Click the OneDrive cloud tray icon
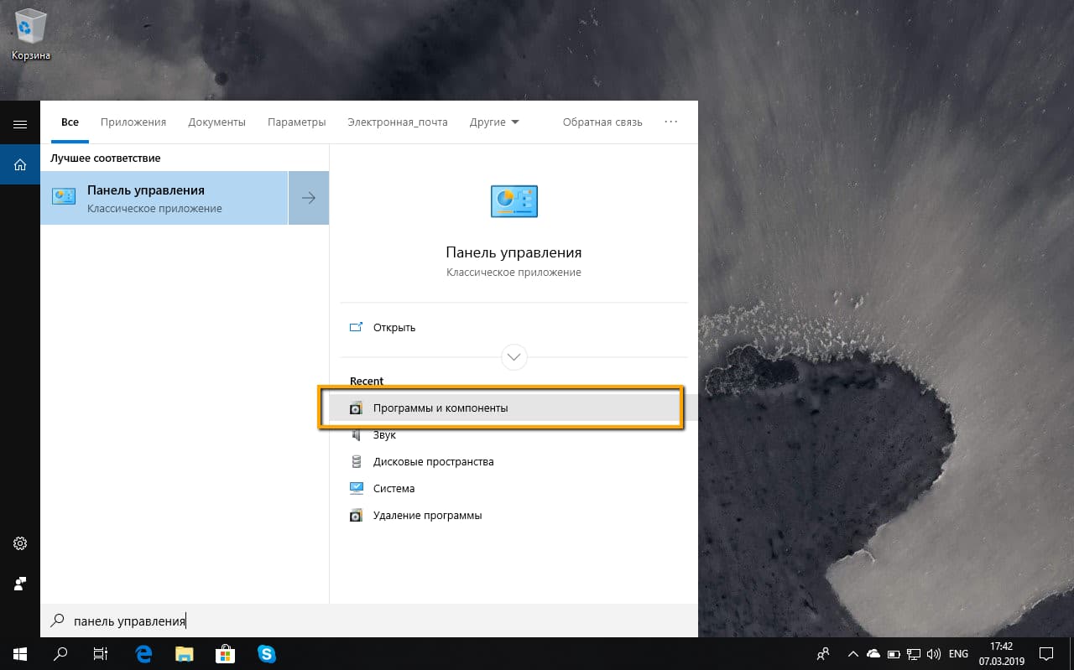Image resolution: width=1074 pixels, height=670 pixels. [x=873, y=653]
